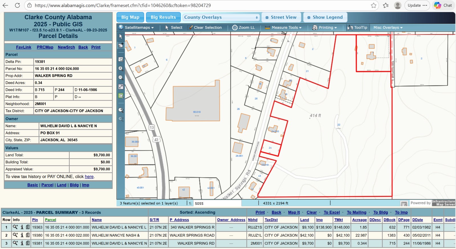Open info icon for row 2
The height and width of the screenshot is (249, 456).
tap(22, 235)
